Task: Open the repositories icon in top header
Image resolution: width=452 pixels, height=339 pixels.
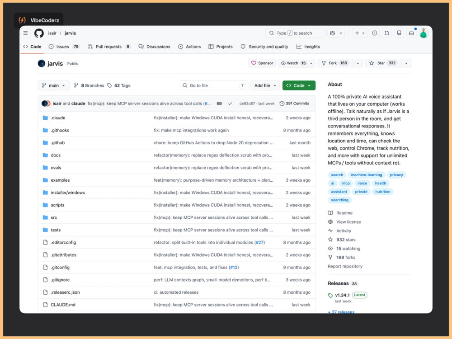Action: tap(399, 33)
